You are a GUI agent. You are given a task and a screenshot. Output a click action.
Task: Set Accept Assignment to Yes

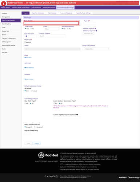[x=62, y=29]
